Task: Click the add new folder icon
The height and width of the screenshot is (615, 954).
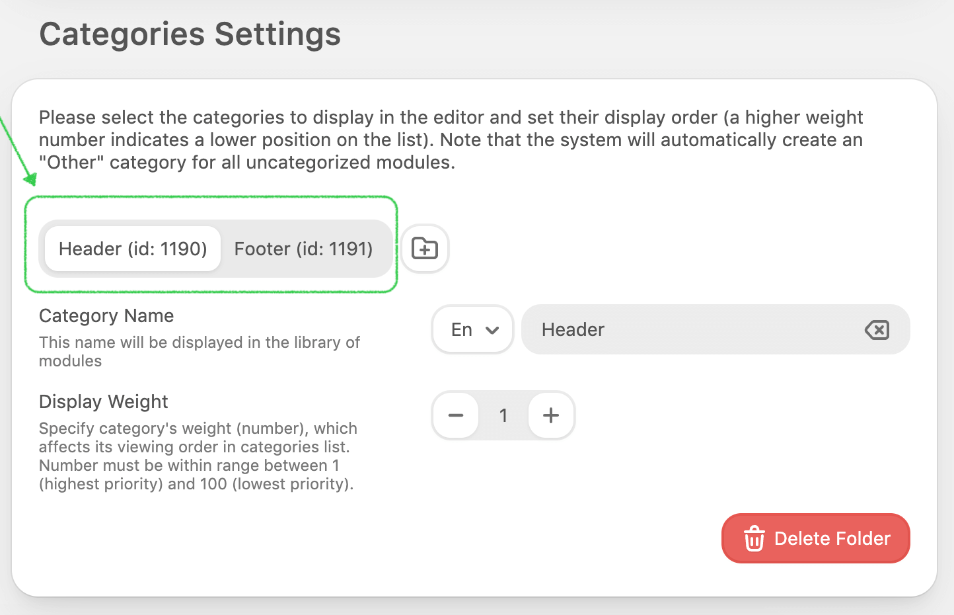Action: (425, 249)
